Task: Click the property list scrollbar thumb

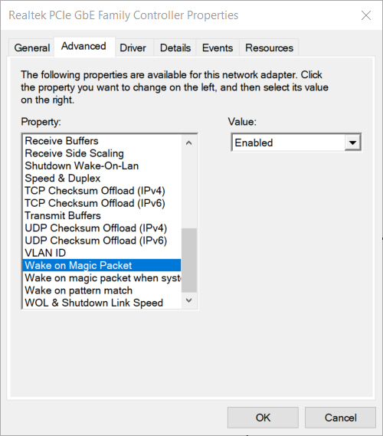Action: (x=189, y=261)
